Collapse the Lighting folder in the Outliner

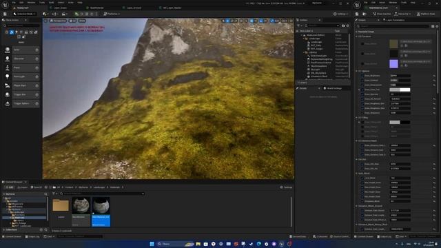tap(304, 52)
